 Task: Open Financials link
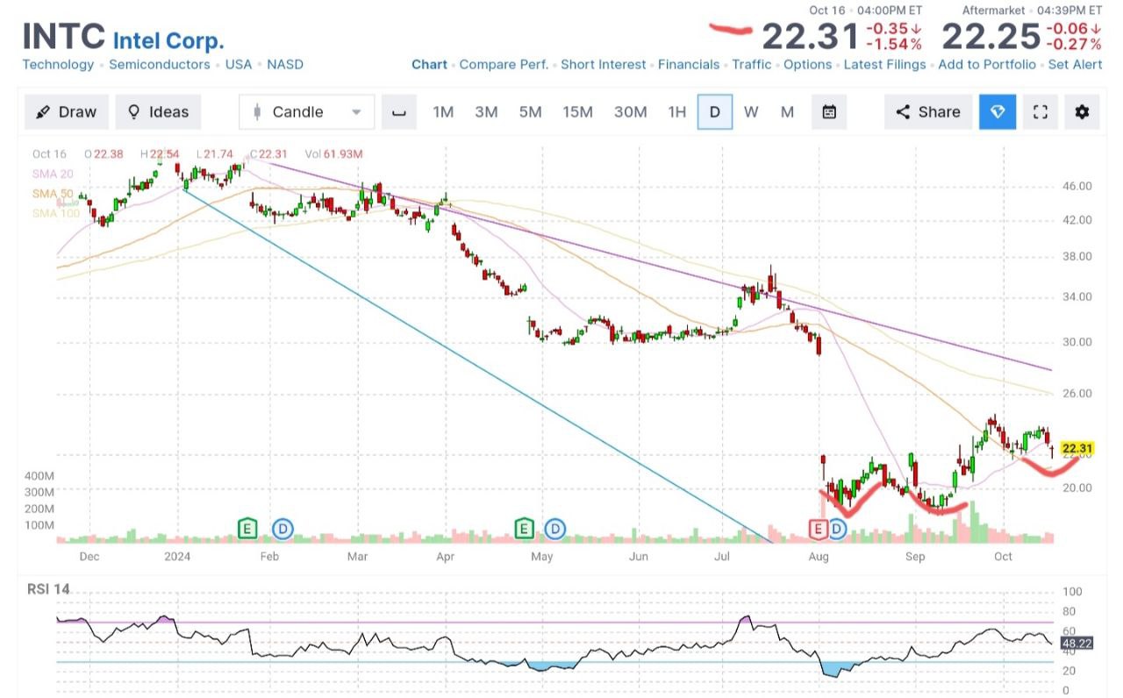pos(689,65)
